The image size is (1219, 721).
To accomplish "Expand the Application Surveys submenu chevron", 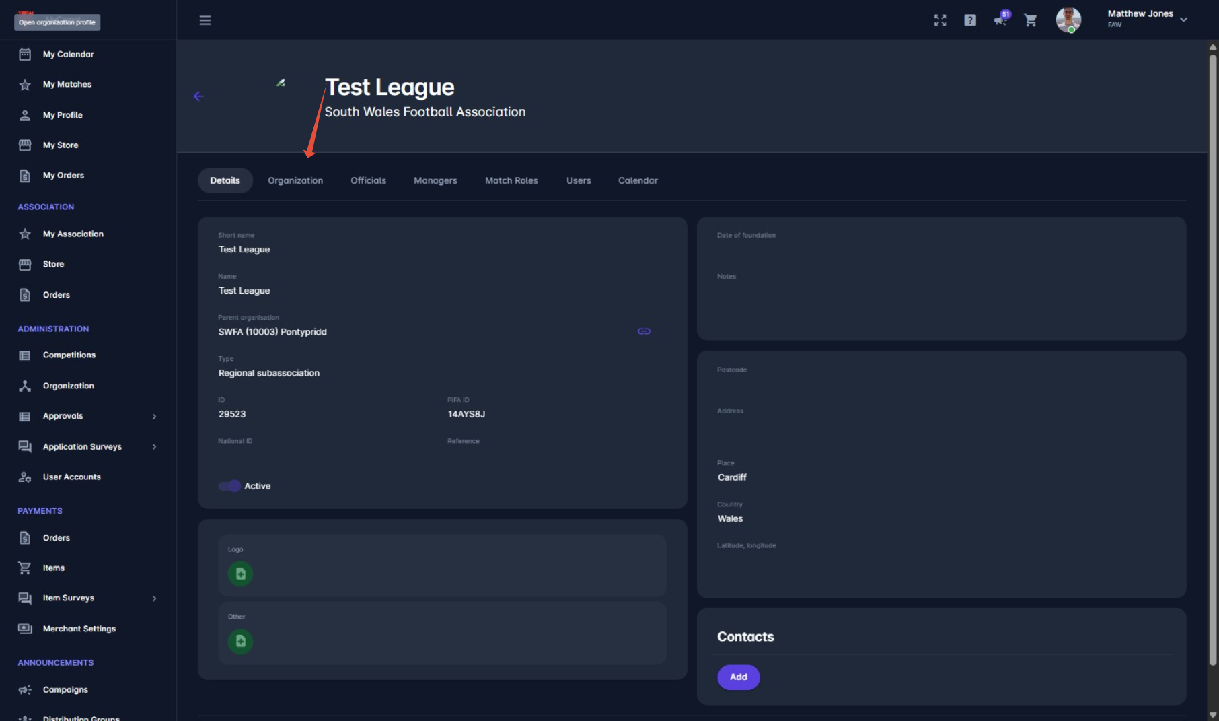I will coord(155,447).
